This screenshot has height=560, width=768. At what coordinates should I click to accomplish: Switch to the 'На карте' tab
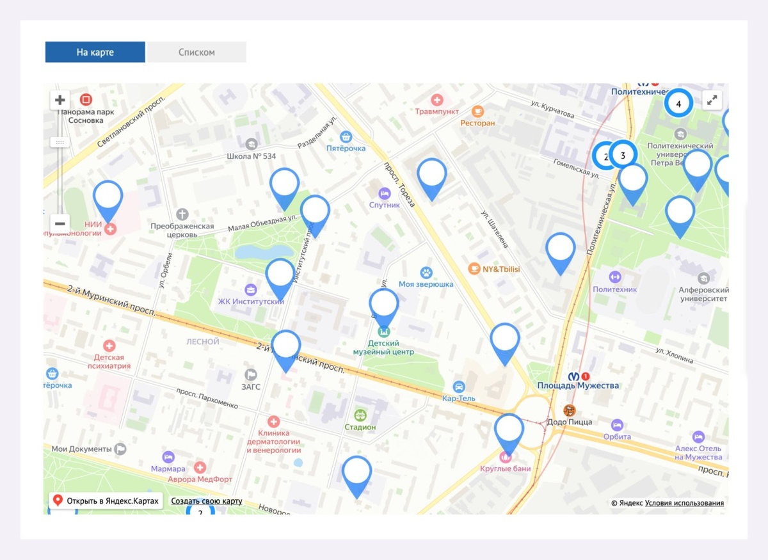pyautogui.click(x=95, y=52)
